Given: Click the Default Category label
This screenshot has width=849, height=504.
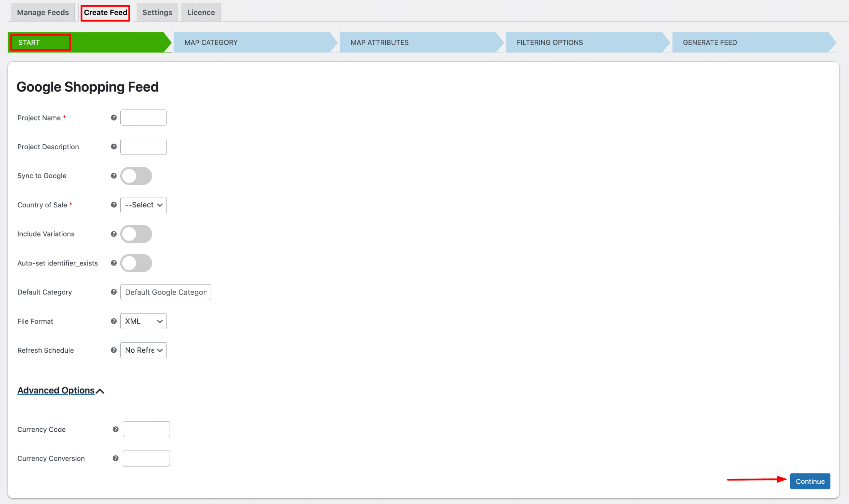Looking at the screenshot, I should [x=44, y=292].
